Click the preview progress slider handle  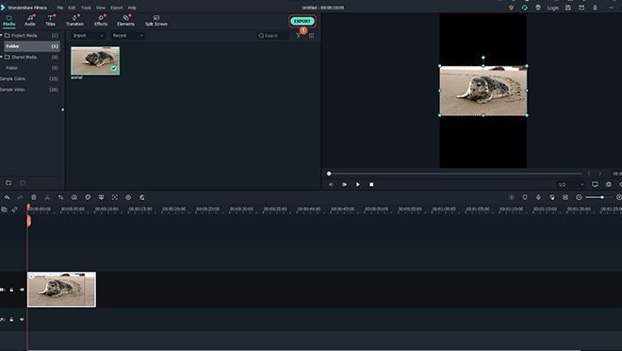329,174
